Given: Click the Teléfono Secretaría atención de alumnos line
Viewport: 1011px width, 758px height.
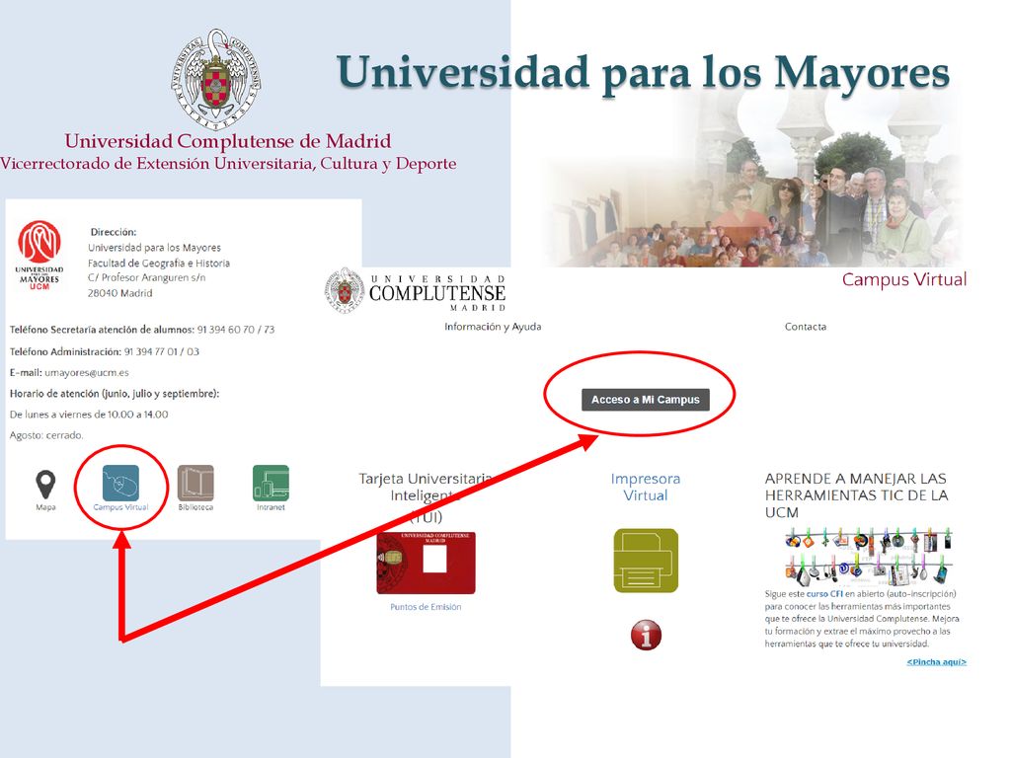Looking at the screenshot, I should point(142,330).
